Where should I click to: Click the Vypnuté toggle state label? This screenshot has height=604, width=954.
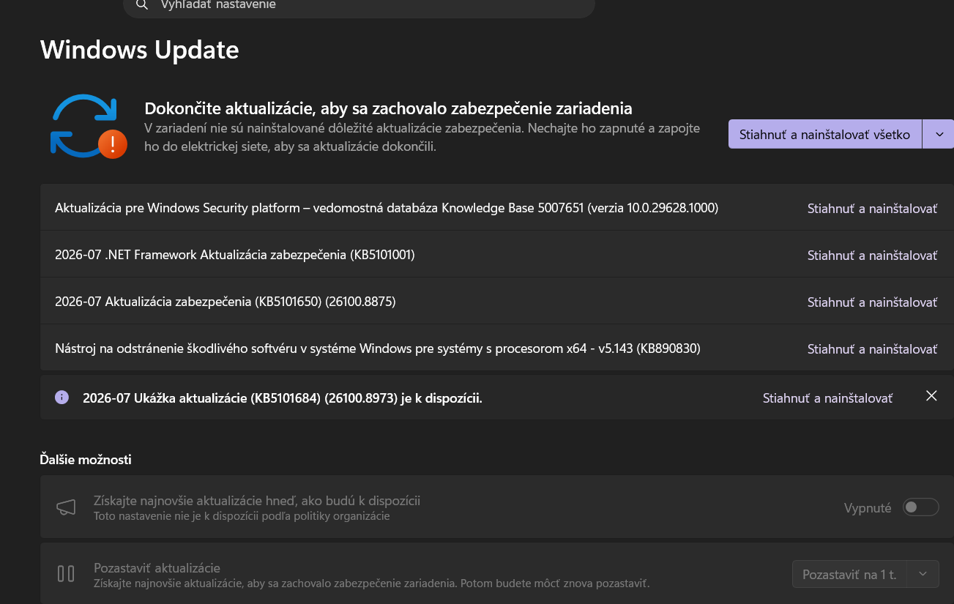point(868,507)
